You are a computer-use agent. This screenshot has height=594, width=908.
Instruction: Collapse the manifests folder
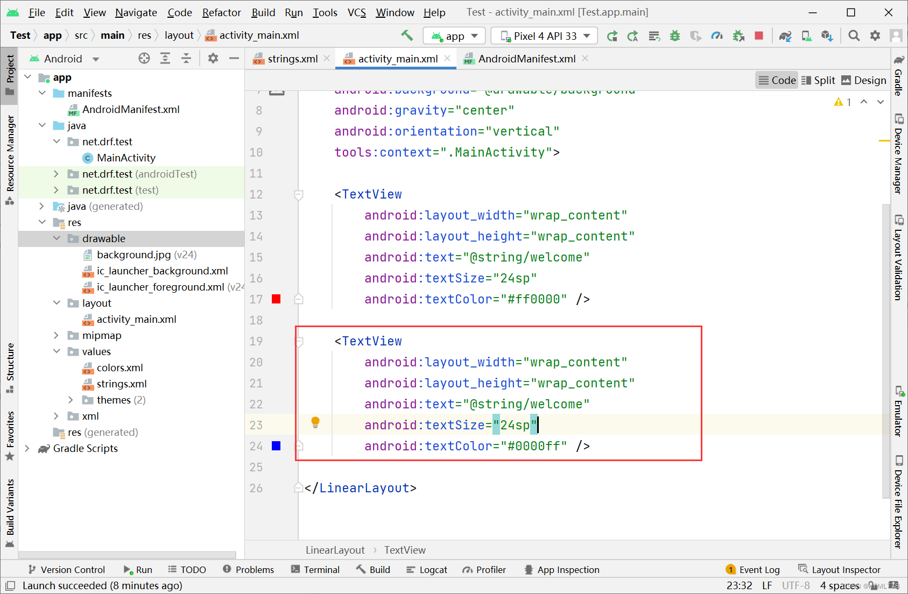(x=43, y=93)
